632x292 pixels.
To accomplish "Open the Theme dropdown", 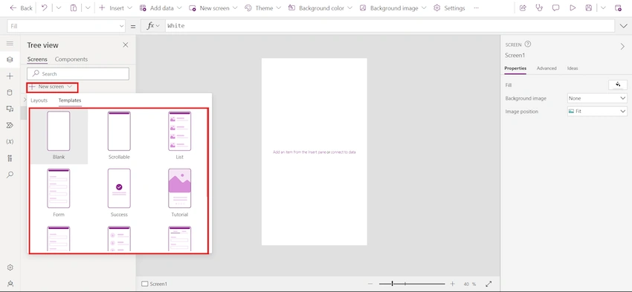I will coord(262,8).
